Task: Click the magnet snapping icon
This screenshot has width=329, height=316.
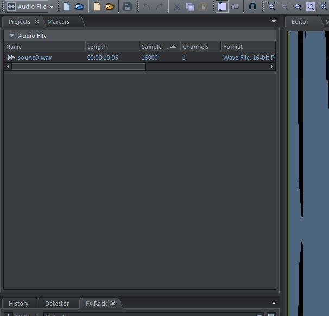Action: pos(252,7)
